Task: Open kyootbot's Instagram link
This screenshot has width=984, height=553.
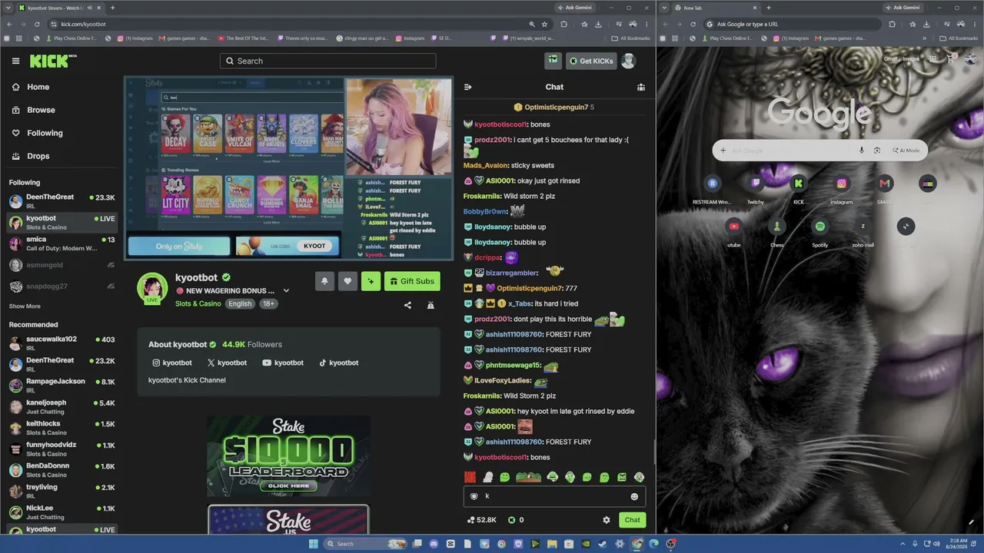Action: 172,363
